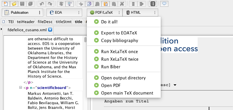Click the document icon in breadcrumb bar
Viewport: 233px width, 110px height.
point(4,22)
